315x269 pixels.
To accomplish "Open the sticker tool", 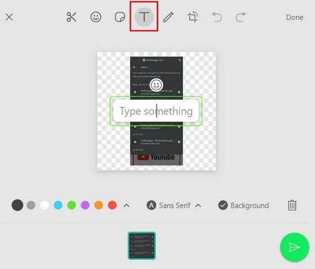I will (x=120, y=17).
